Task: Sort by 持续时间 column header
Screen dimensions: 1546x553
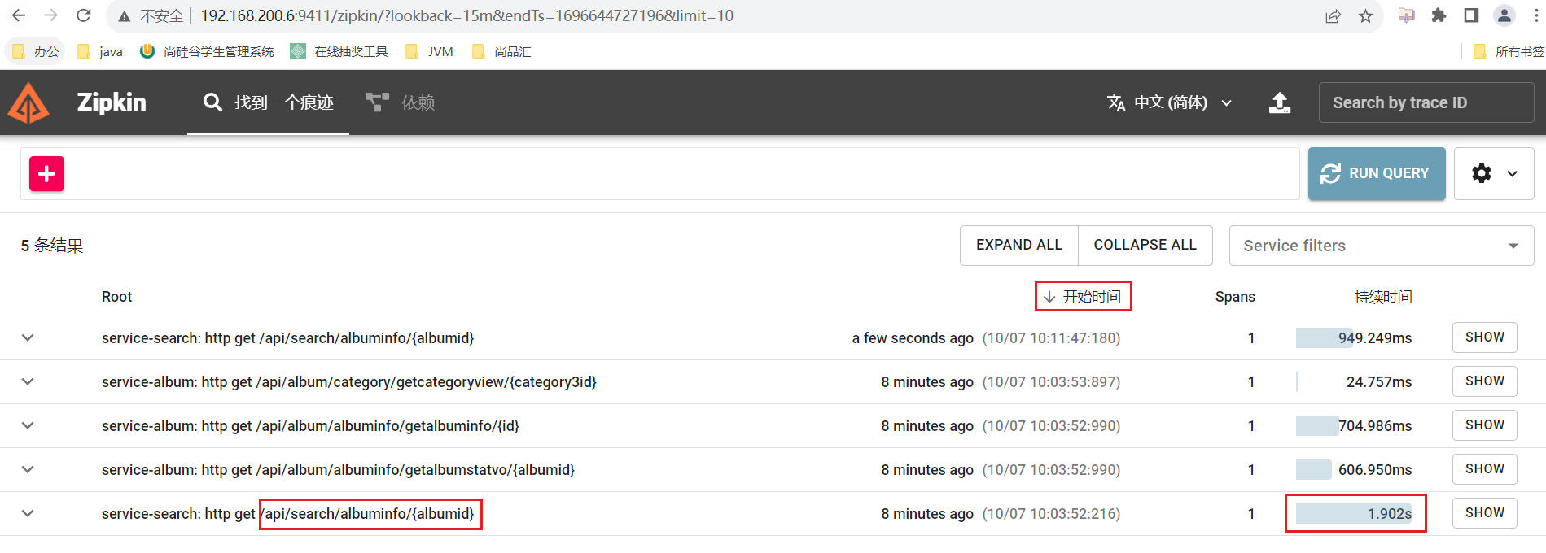Action: coord(1382,297)
